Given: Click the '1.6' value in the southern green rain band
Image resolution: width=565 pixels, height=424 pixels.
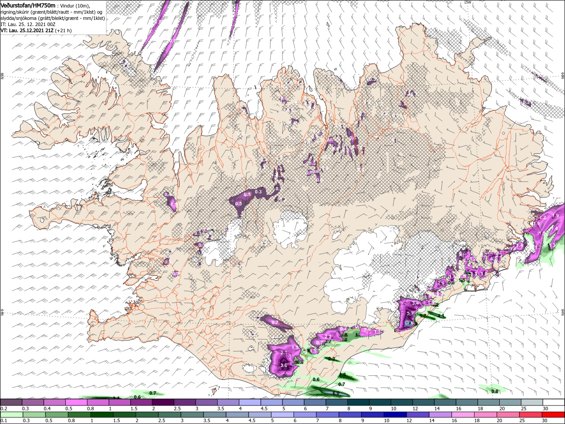Looking at the screenshot, I should 342,375.
